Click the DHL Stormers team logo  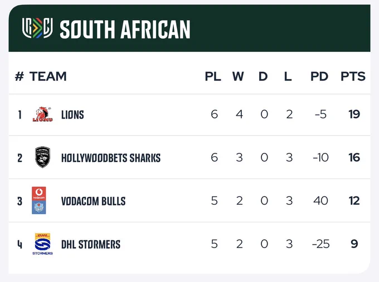42,244
